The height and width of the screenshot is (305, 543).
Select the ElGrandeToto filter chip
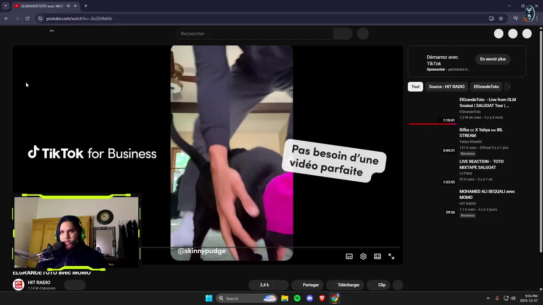tap(486, 86)
